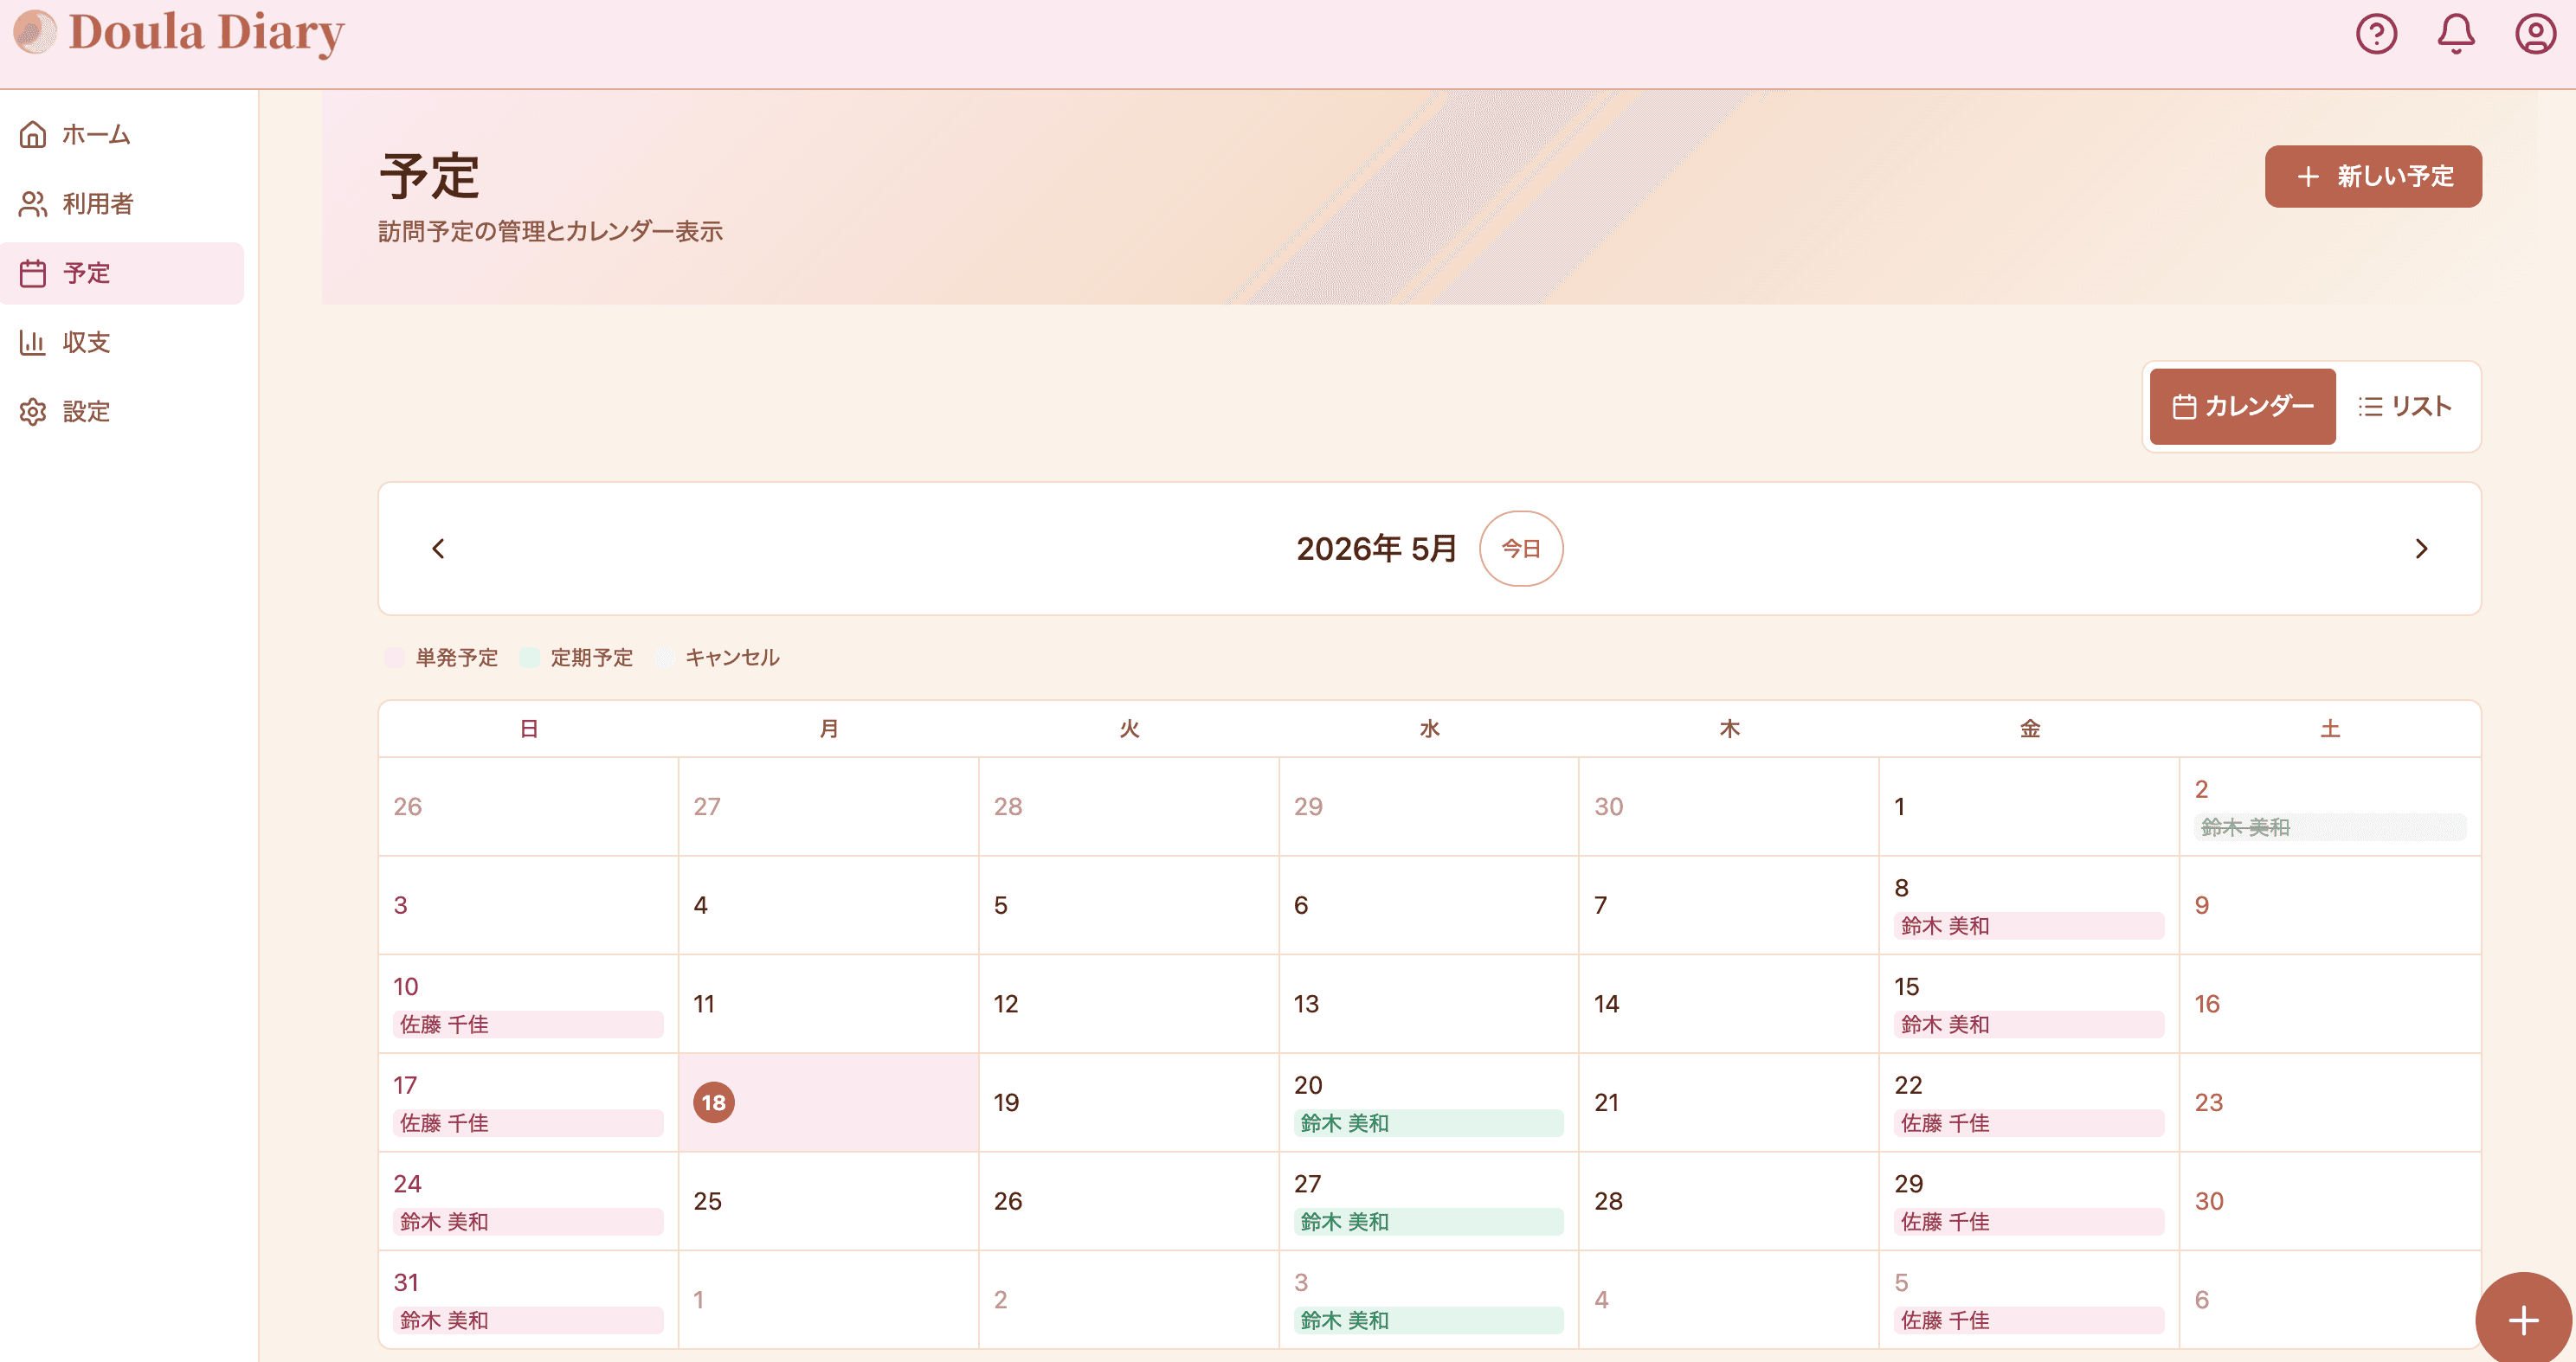
Task: Open cancelled 鈴木 美和 event on May 2
Action: point(2329,827)
